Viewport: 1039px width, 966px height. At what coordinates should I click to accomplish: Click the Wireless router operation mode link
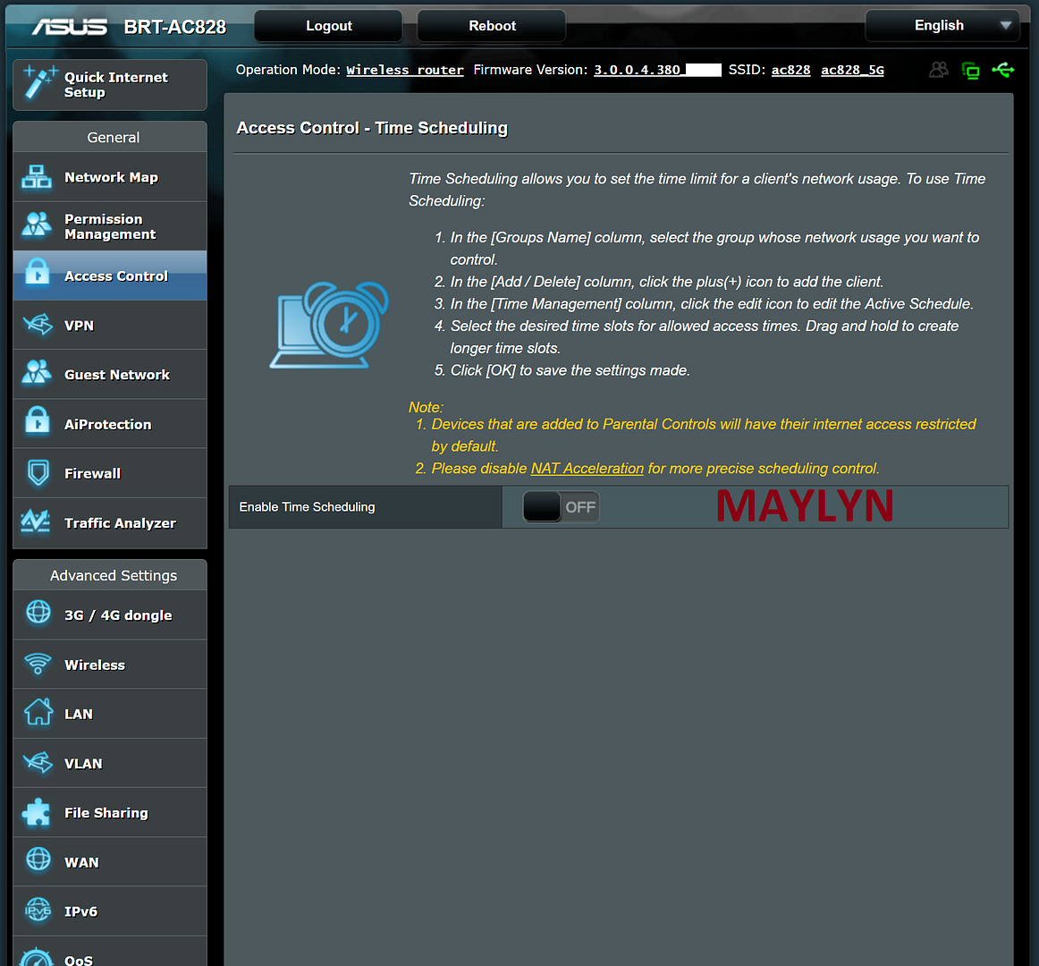405,70
